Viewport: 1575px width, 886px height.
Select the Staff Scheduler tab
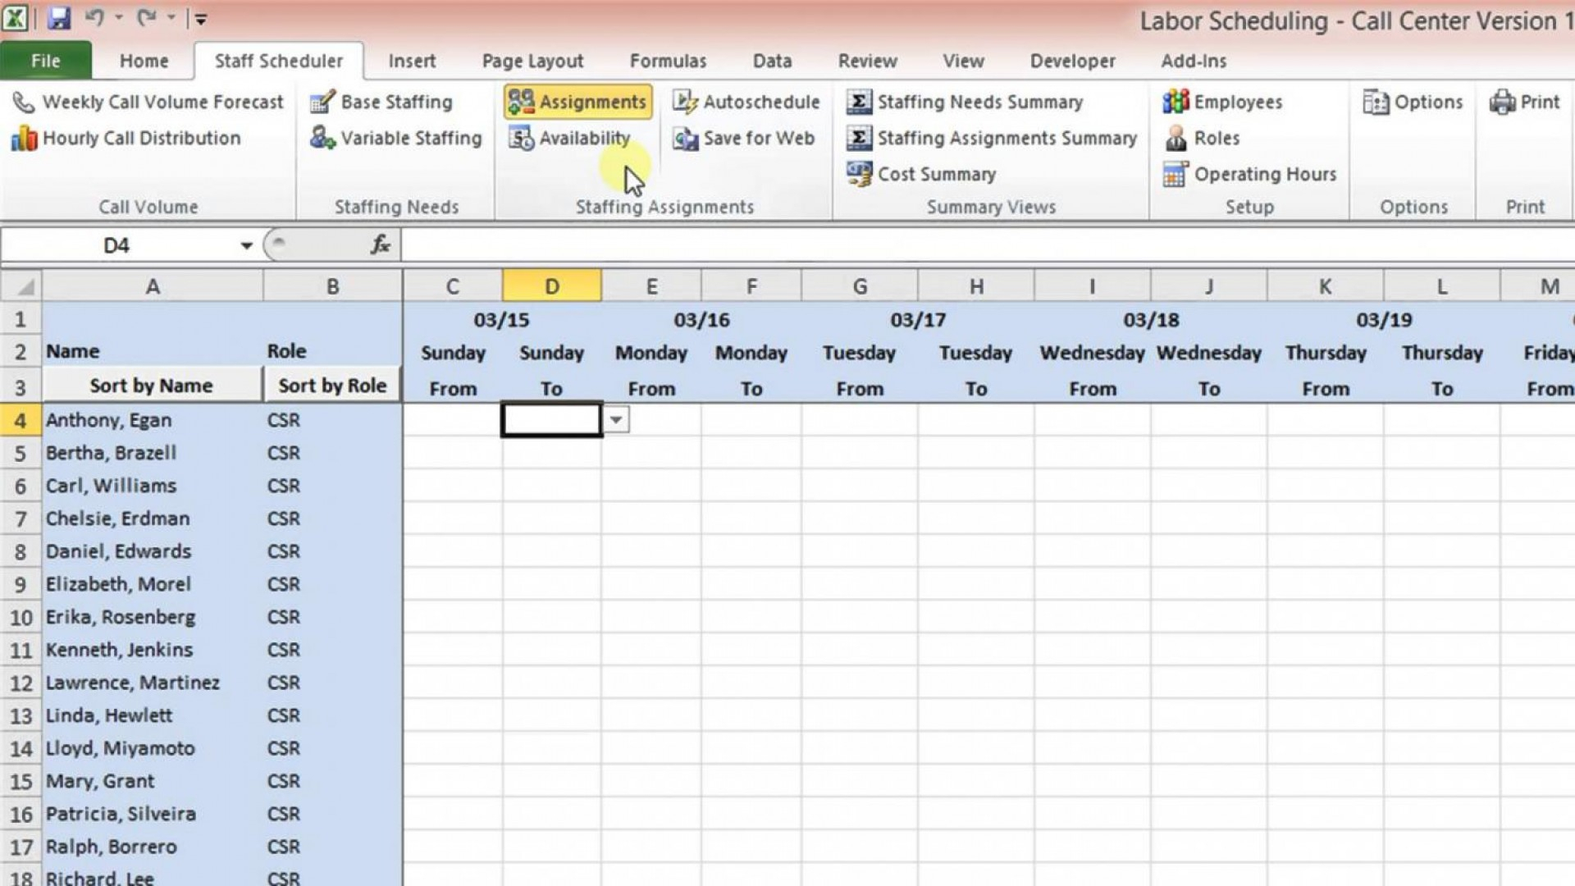tap(278, 61)
